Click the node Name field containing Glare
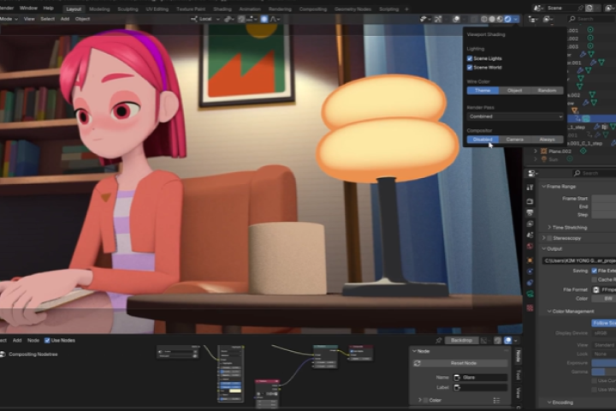The width and height of the screenshot is (616, 411). pos(483,377)
